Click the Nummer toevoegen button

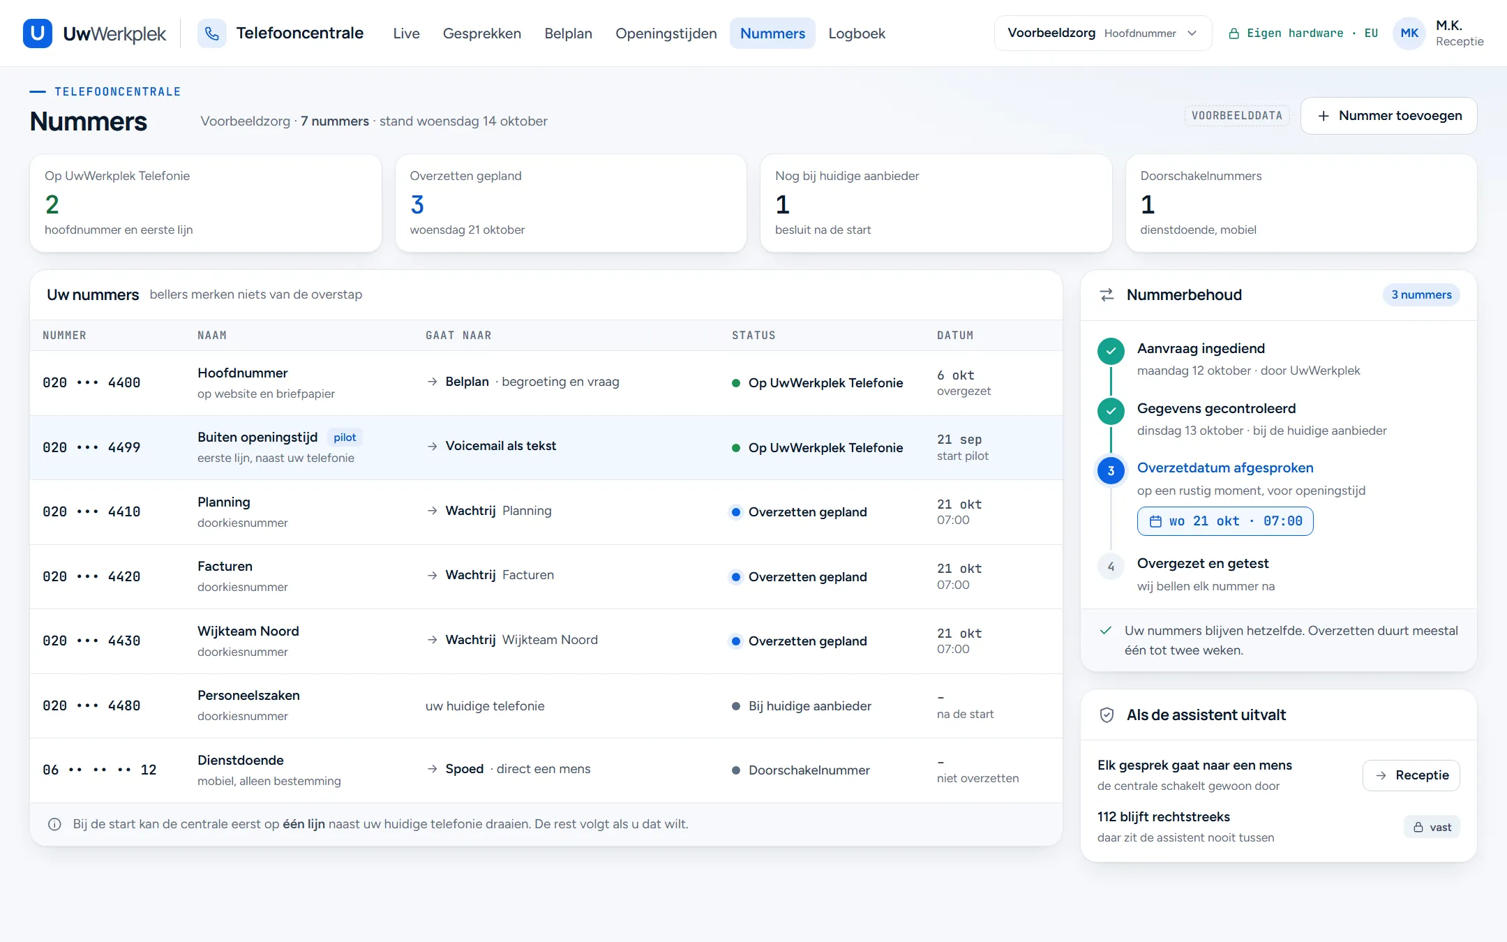(1388, 116)
